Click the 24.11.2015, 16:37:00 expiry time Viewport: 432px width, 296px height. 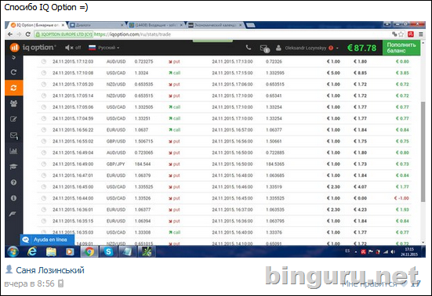pos(232,210)
